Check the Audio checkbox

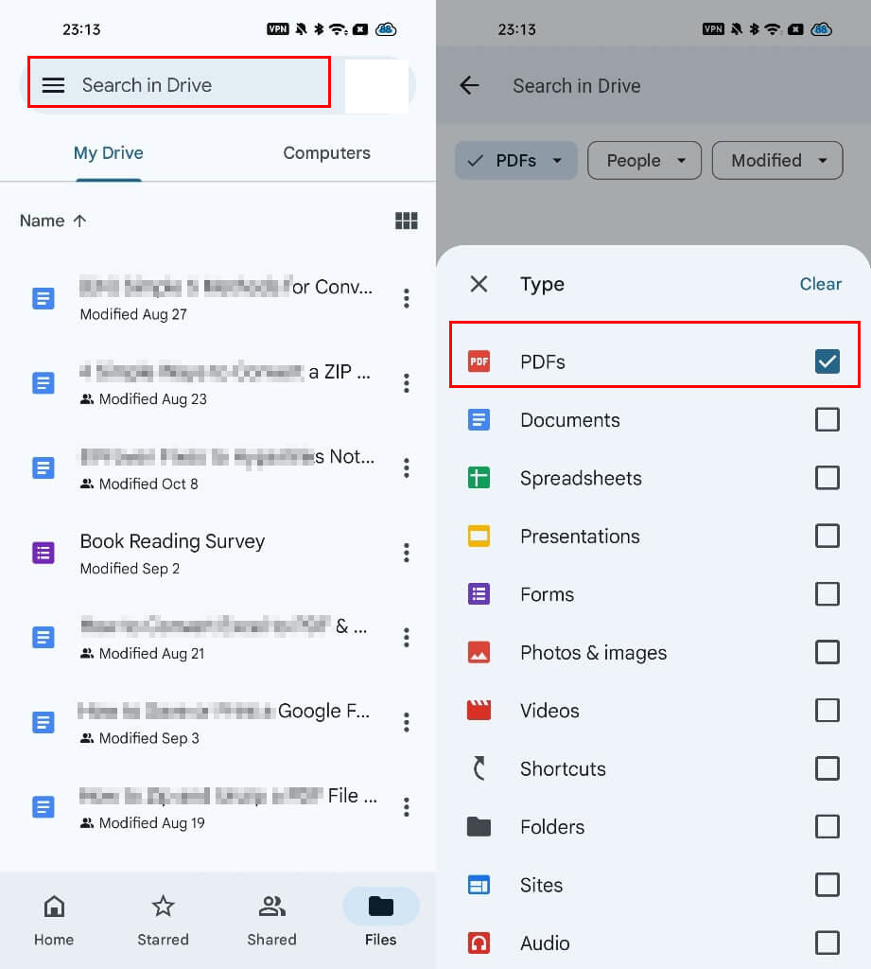[827, 943]
